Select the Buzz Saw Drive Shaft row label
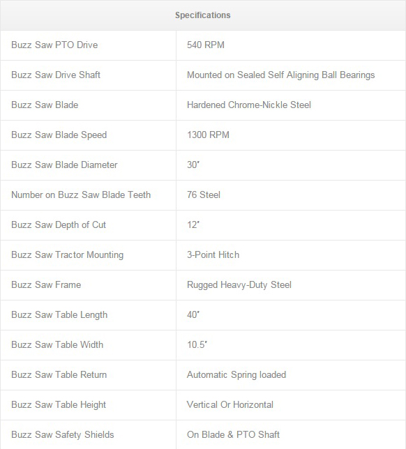406x449 pixels. pyautogui.click(x=56, y=75)
